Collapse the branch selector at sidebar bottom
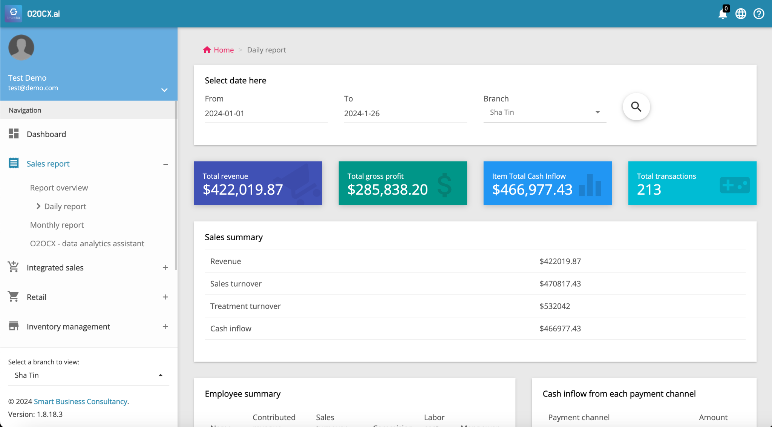The height and width of the screenshot is (427, 772). [161, 375]
